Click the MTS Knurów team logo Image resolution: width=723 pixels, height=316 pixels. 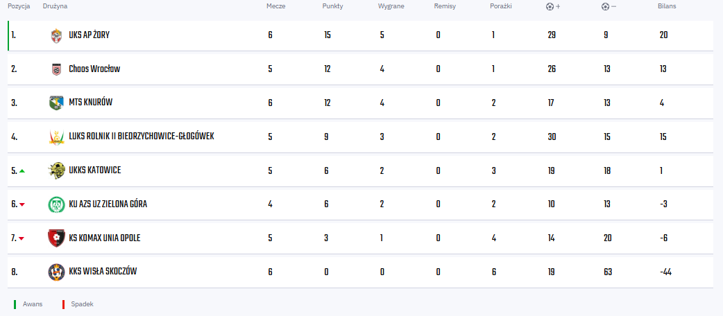coord(56,103)
